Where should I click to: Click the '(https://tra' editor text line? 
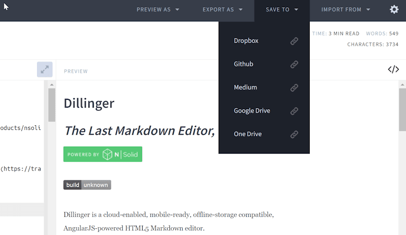pyautogui.click(x=20, y=169)
